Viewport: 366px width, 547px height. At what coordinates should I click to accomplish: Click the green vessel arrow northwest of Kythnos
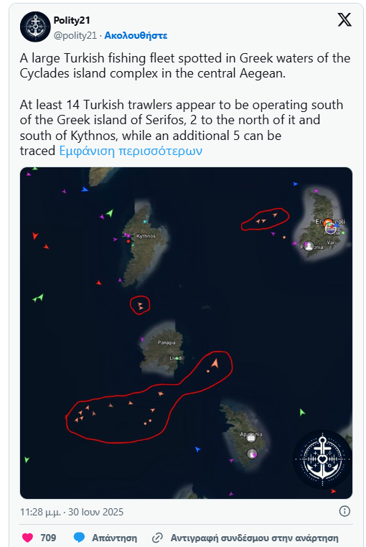tap(110, 212)
